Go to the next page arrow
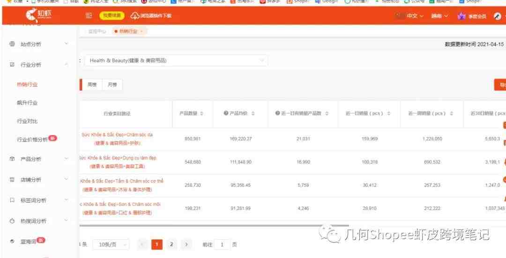 pos(186,244)
